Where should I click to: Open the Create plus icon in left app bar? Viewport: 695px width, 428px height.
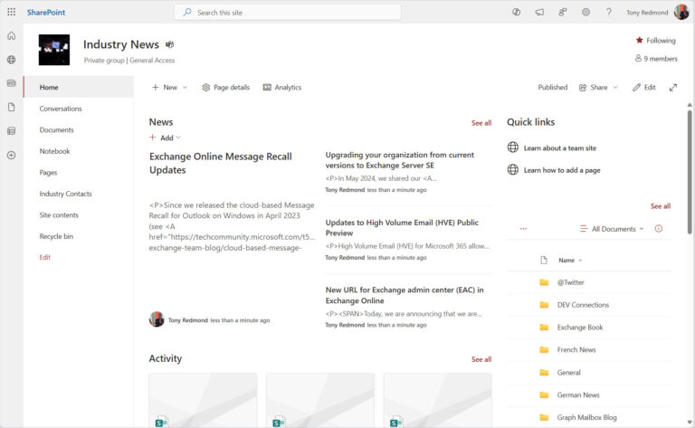(11, 155)
